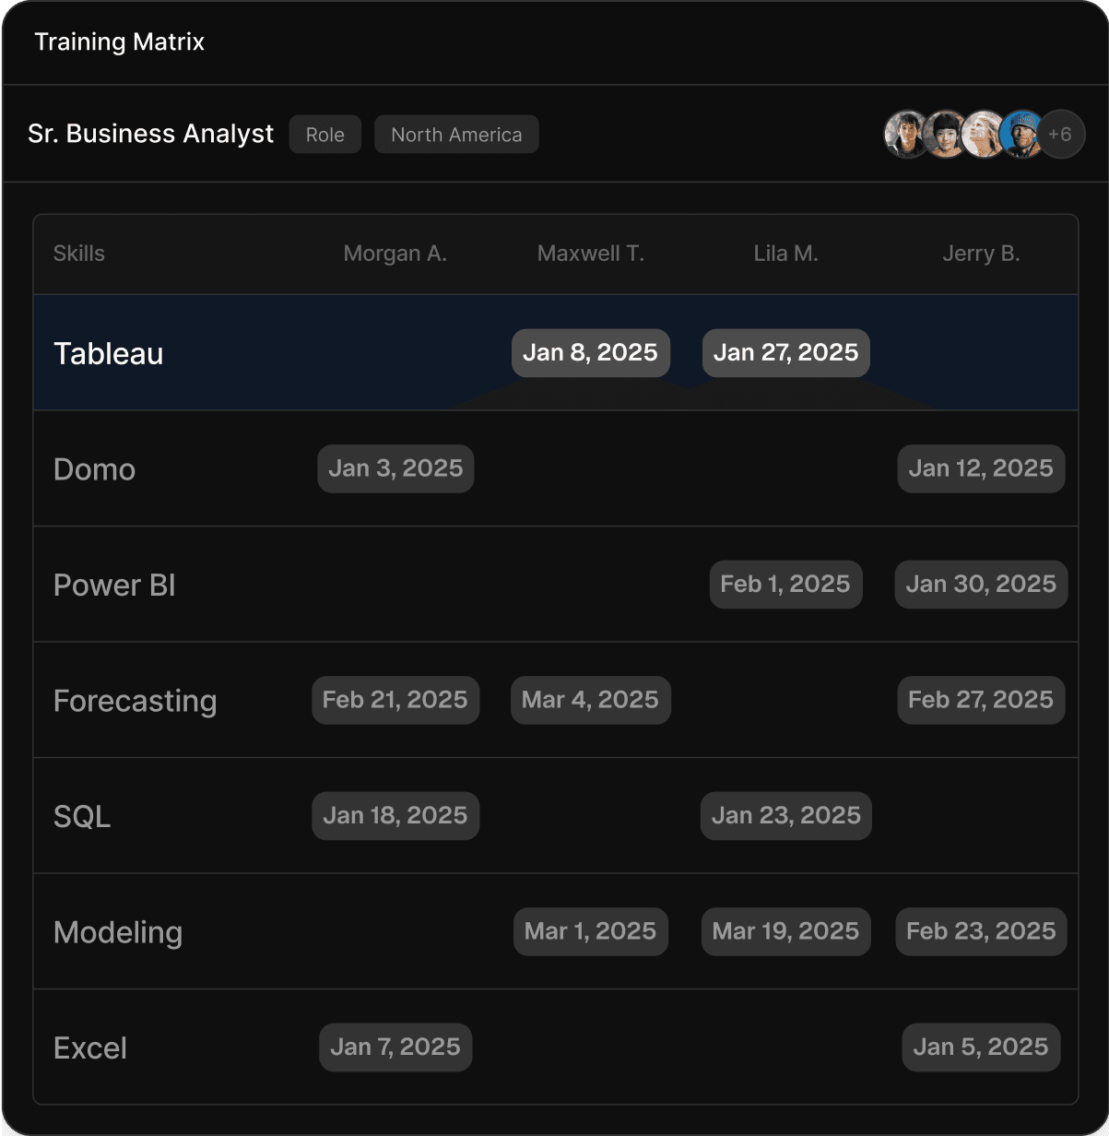This screenshot has width=1109, height=1136.
Task: Open the +6 additional members badge
Action: [x=1061, y=134]
